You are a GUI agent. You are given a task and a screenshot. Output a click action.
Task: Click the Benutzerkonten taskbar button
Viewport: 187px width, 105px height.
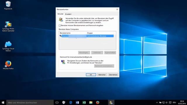click(x=111, y=102)
